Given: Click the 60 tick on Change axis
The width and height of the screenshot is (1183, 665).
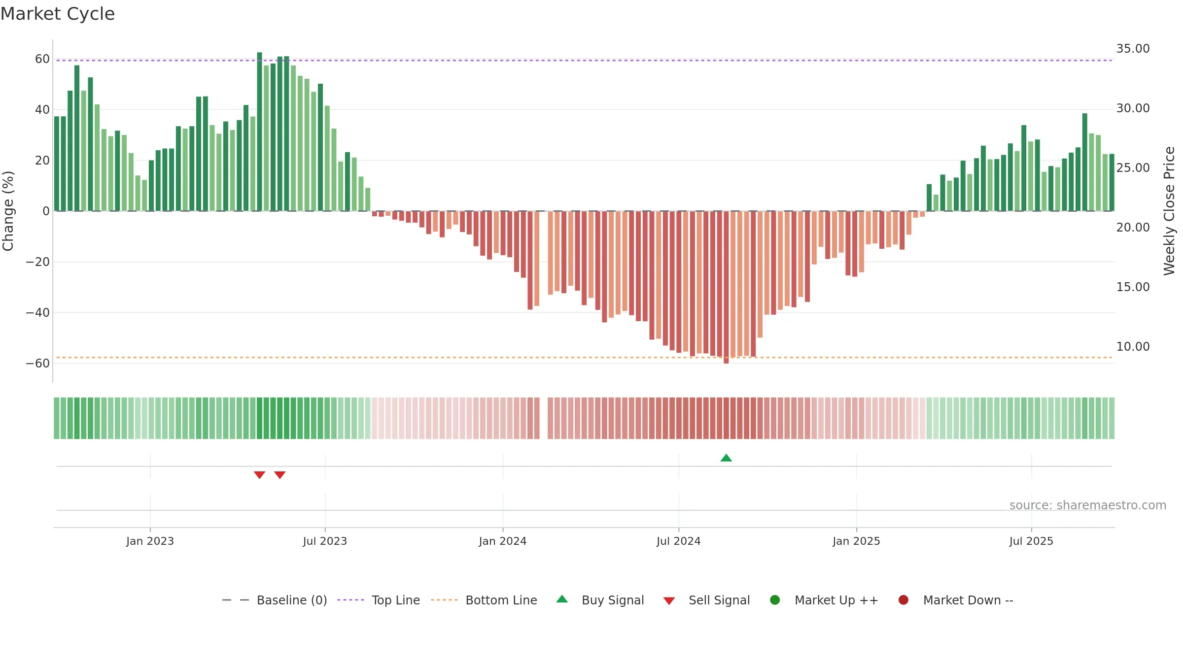Looking at the screenshot, I should pyautogui.click(x=42, y=59).
